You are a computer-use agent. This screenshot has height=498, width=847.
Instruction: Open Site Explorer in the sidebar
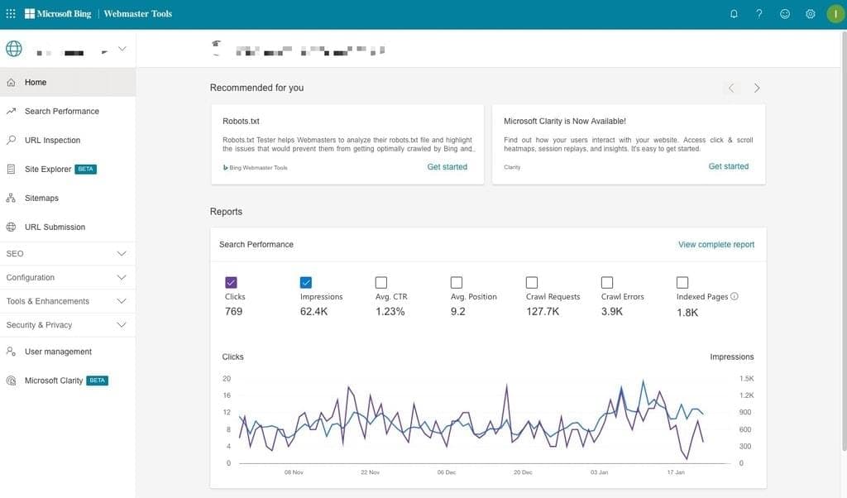point(68,169)
